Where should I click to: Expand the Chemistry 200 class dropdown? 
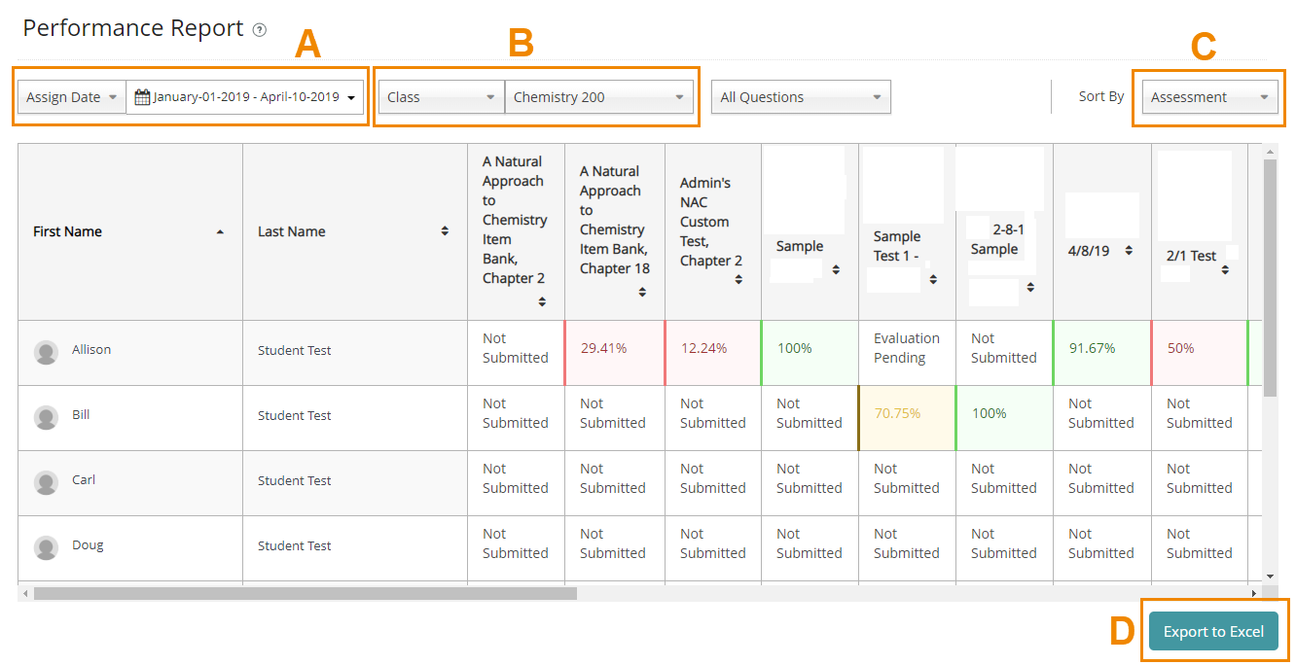coord(598,97)
